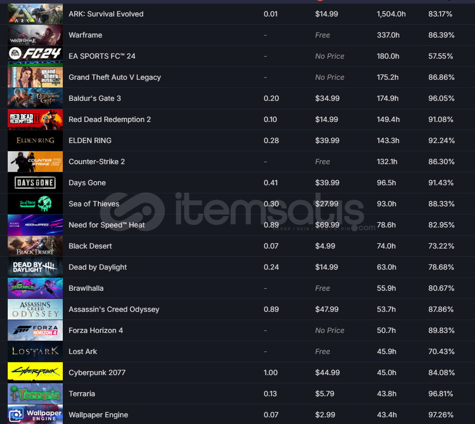Click the 0.41 value in the Days Gone row
Image resolution: width=475 pixels, height=424 pixels.
pyautogui.click(x=271, y=183)
